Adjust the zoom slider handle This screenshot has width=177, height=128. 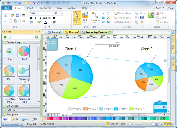(x=139, y=124)
